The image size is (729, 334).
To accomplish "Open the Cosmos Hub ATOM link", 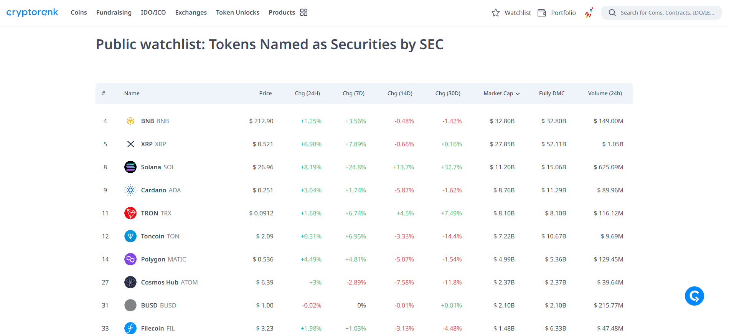I will point(169,282).
